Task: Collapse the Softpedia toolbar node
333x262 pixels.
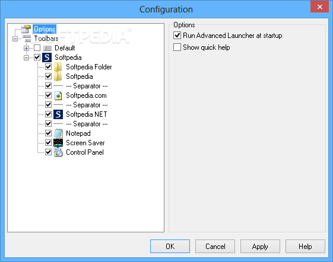Action: [x=26, y=57]
